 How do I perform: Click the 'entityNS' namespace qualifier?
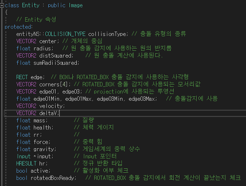[28, 34]
